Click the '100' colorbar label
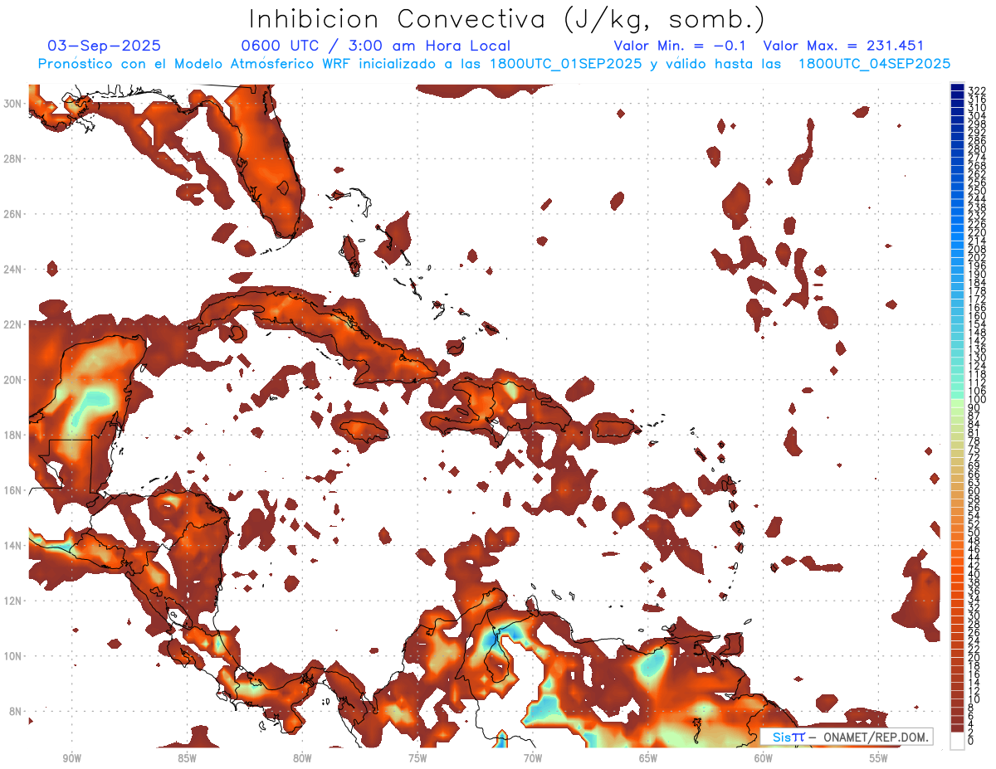This screenshot has width=996, height=769. tap(977, 400)
